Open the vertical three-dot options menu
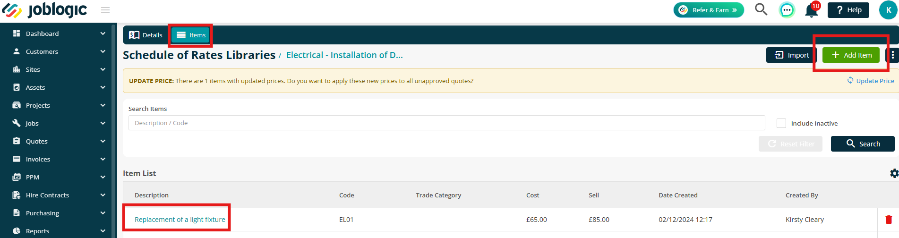Image resolution: width=899 pixels, height=238 pixels. (x=892, y=55)
